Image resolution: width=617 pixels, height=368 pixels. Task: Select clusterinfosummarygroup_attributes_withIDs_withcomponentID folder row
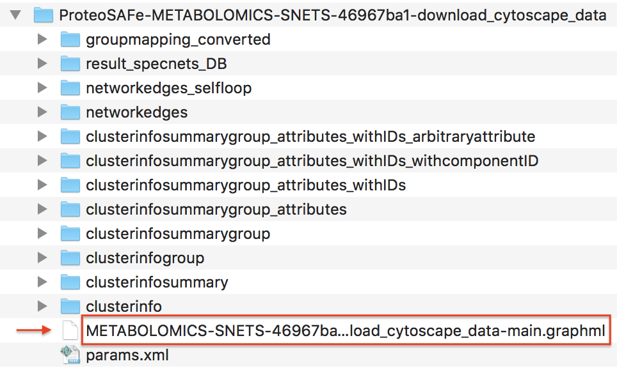coord(312,161)
